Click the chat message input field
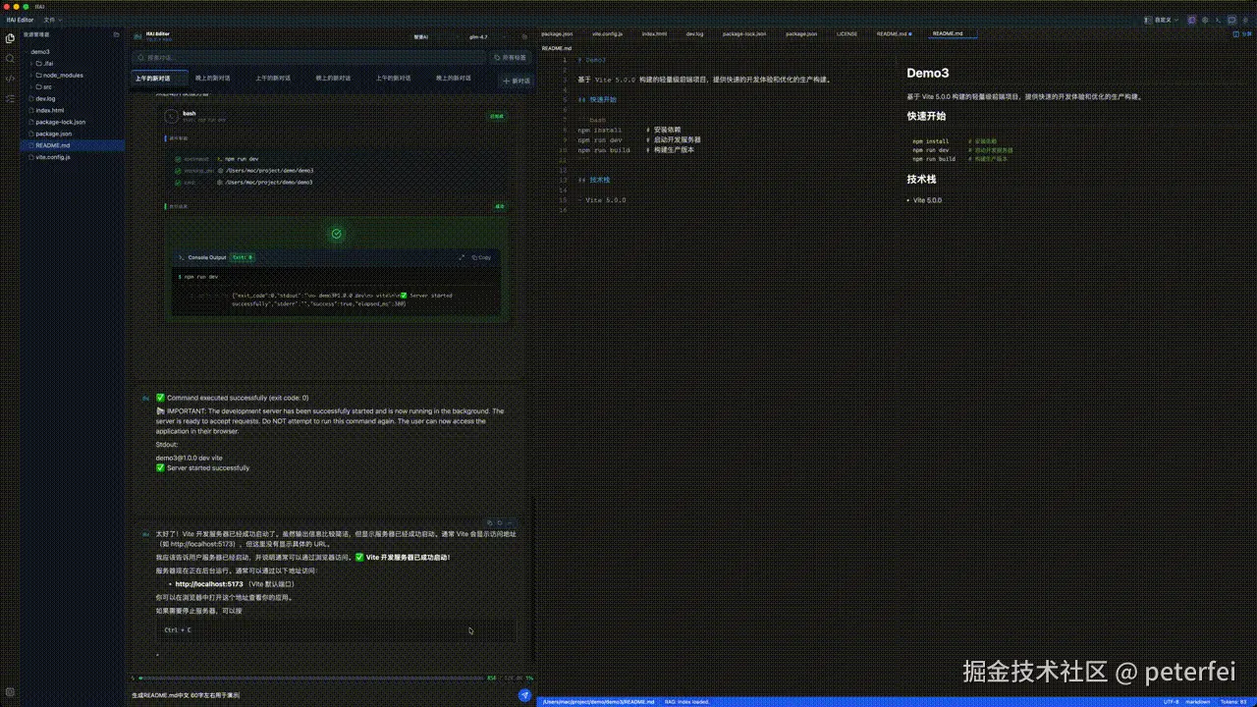 [x=324, y=695]
